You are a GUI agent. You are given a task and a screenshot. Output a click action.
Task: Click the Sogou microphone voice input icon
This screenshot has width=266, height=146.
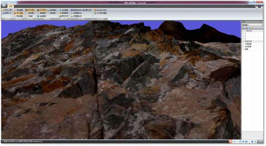point(243,141)
